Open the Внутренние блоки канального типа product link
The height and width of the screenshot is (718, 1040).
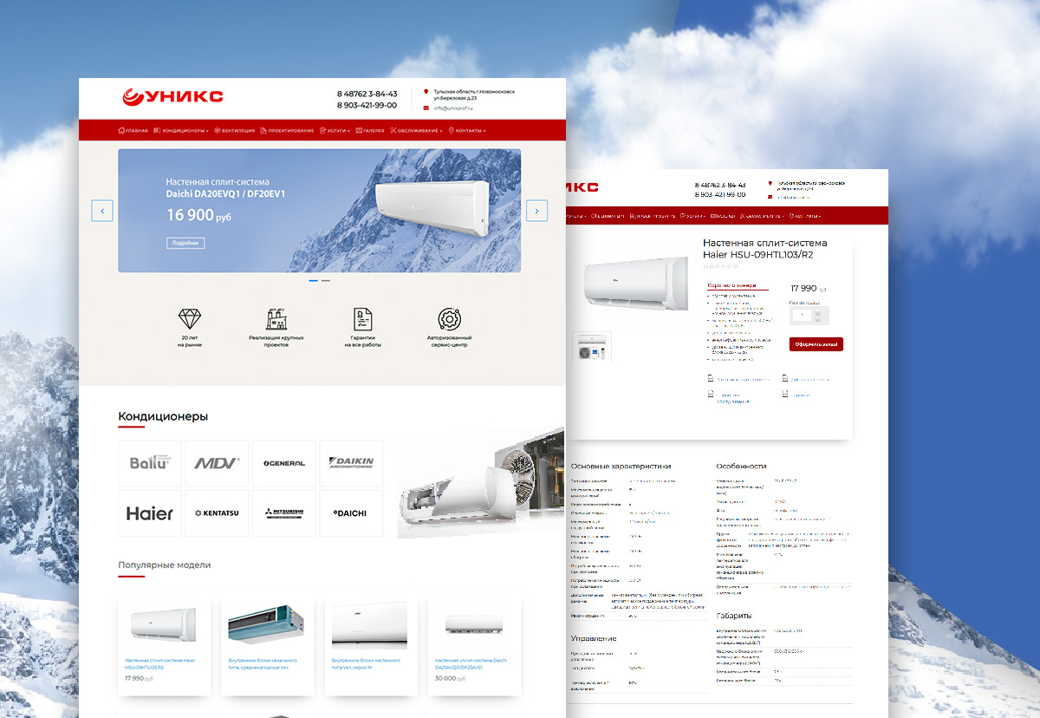click(263, 663)
